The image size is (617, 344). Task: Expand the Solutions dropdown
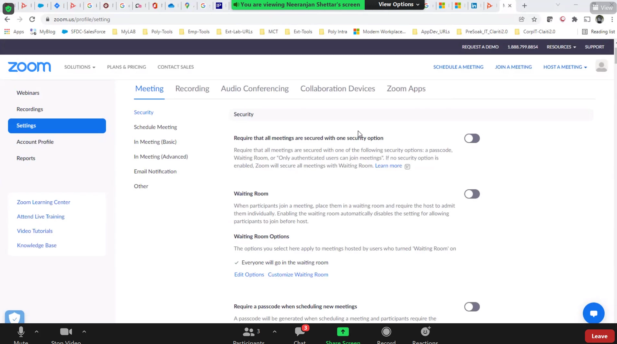pos(80,67)
